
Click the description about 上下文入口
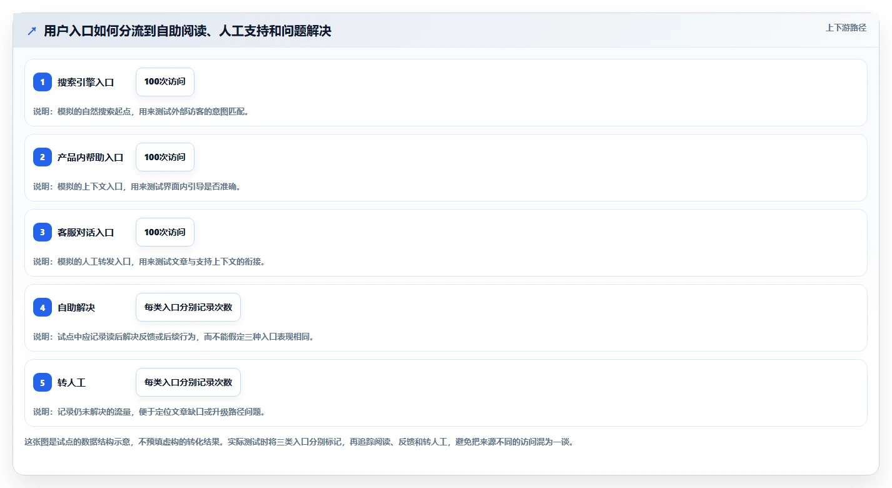[x=137, y=186]
